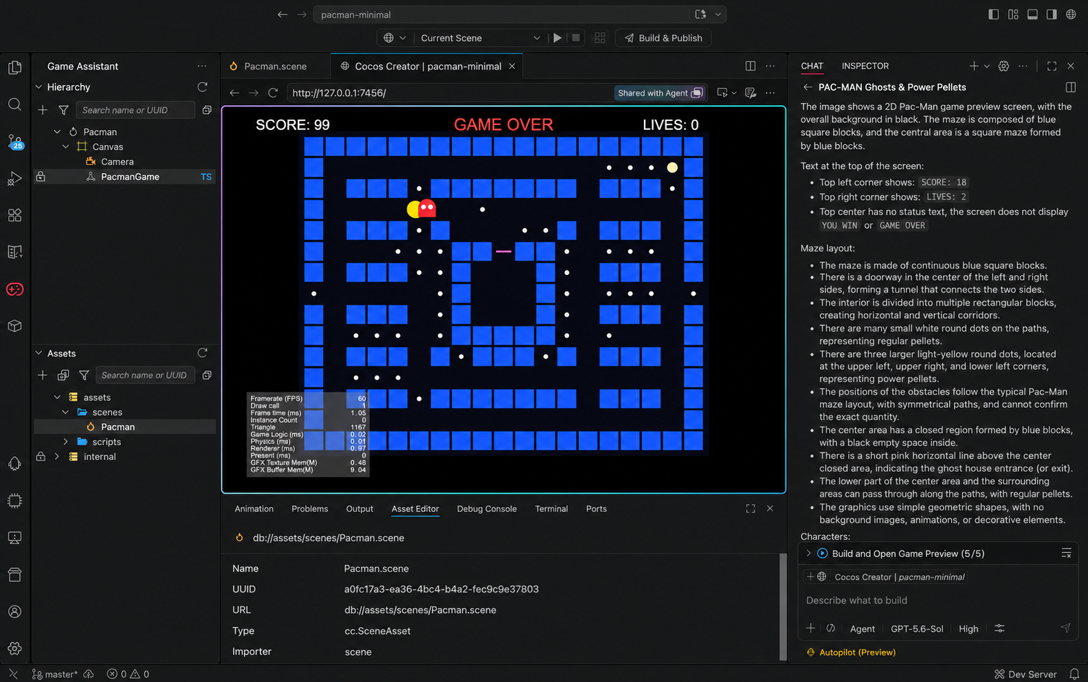Toggle maximize the bottom panel size
Viewport: 1088px width, 682px height.
(751, 508)
